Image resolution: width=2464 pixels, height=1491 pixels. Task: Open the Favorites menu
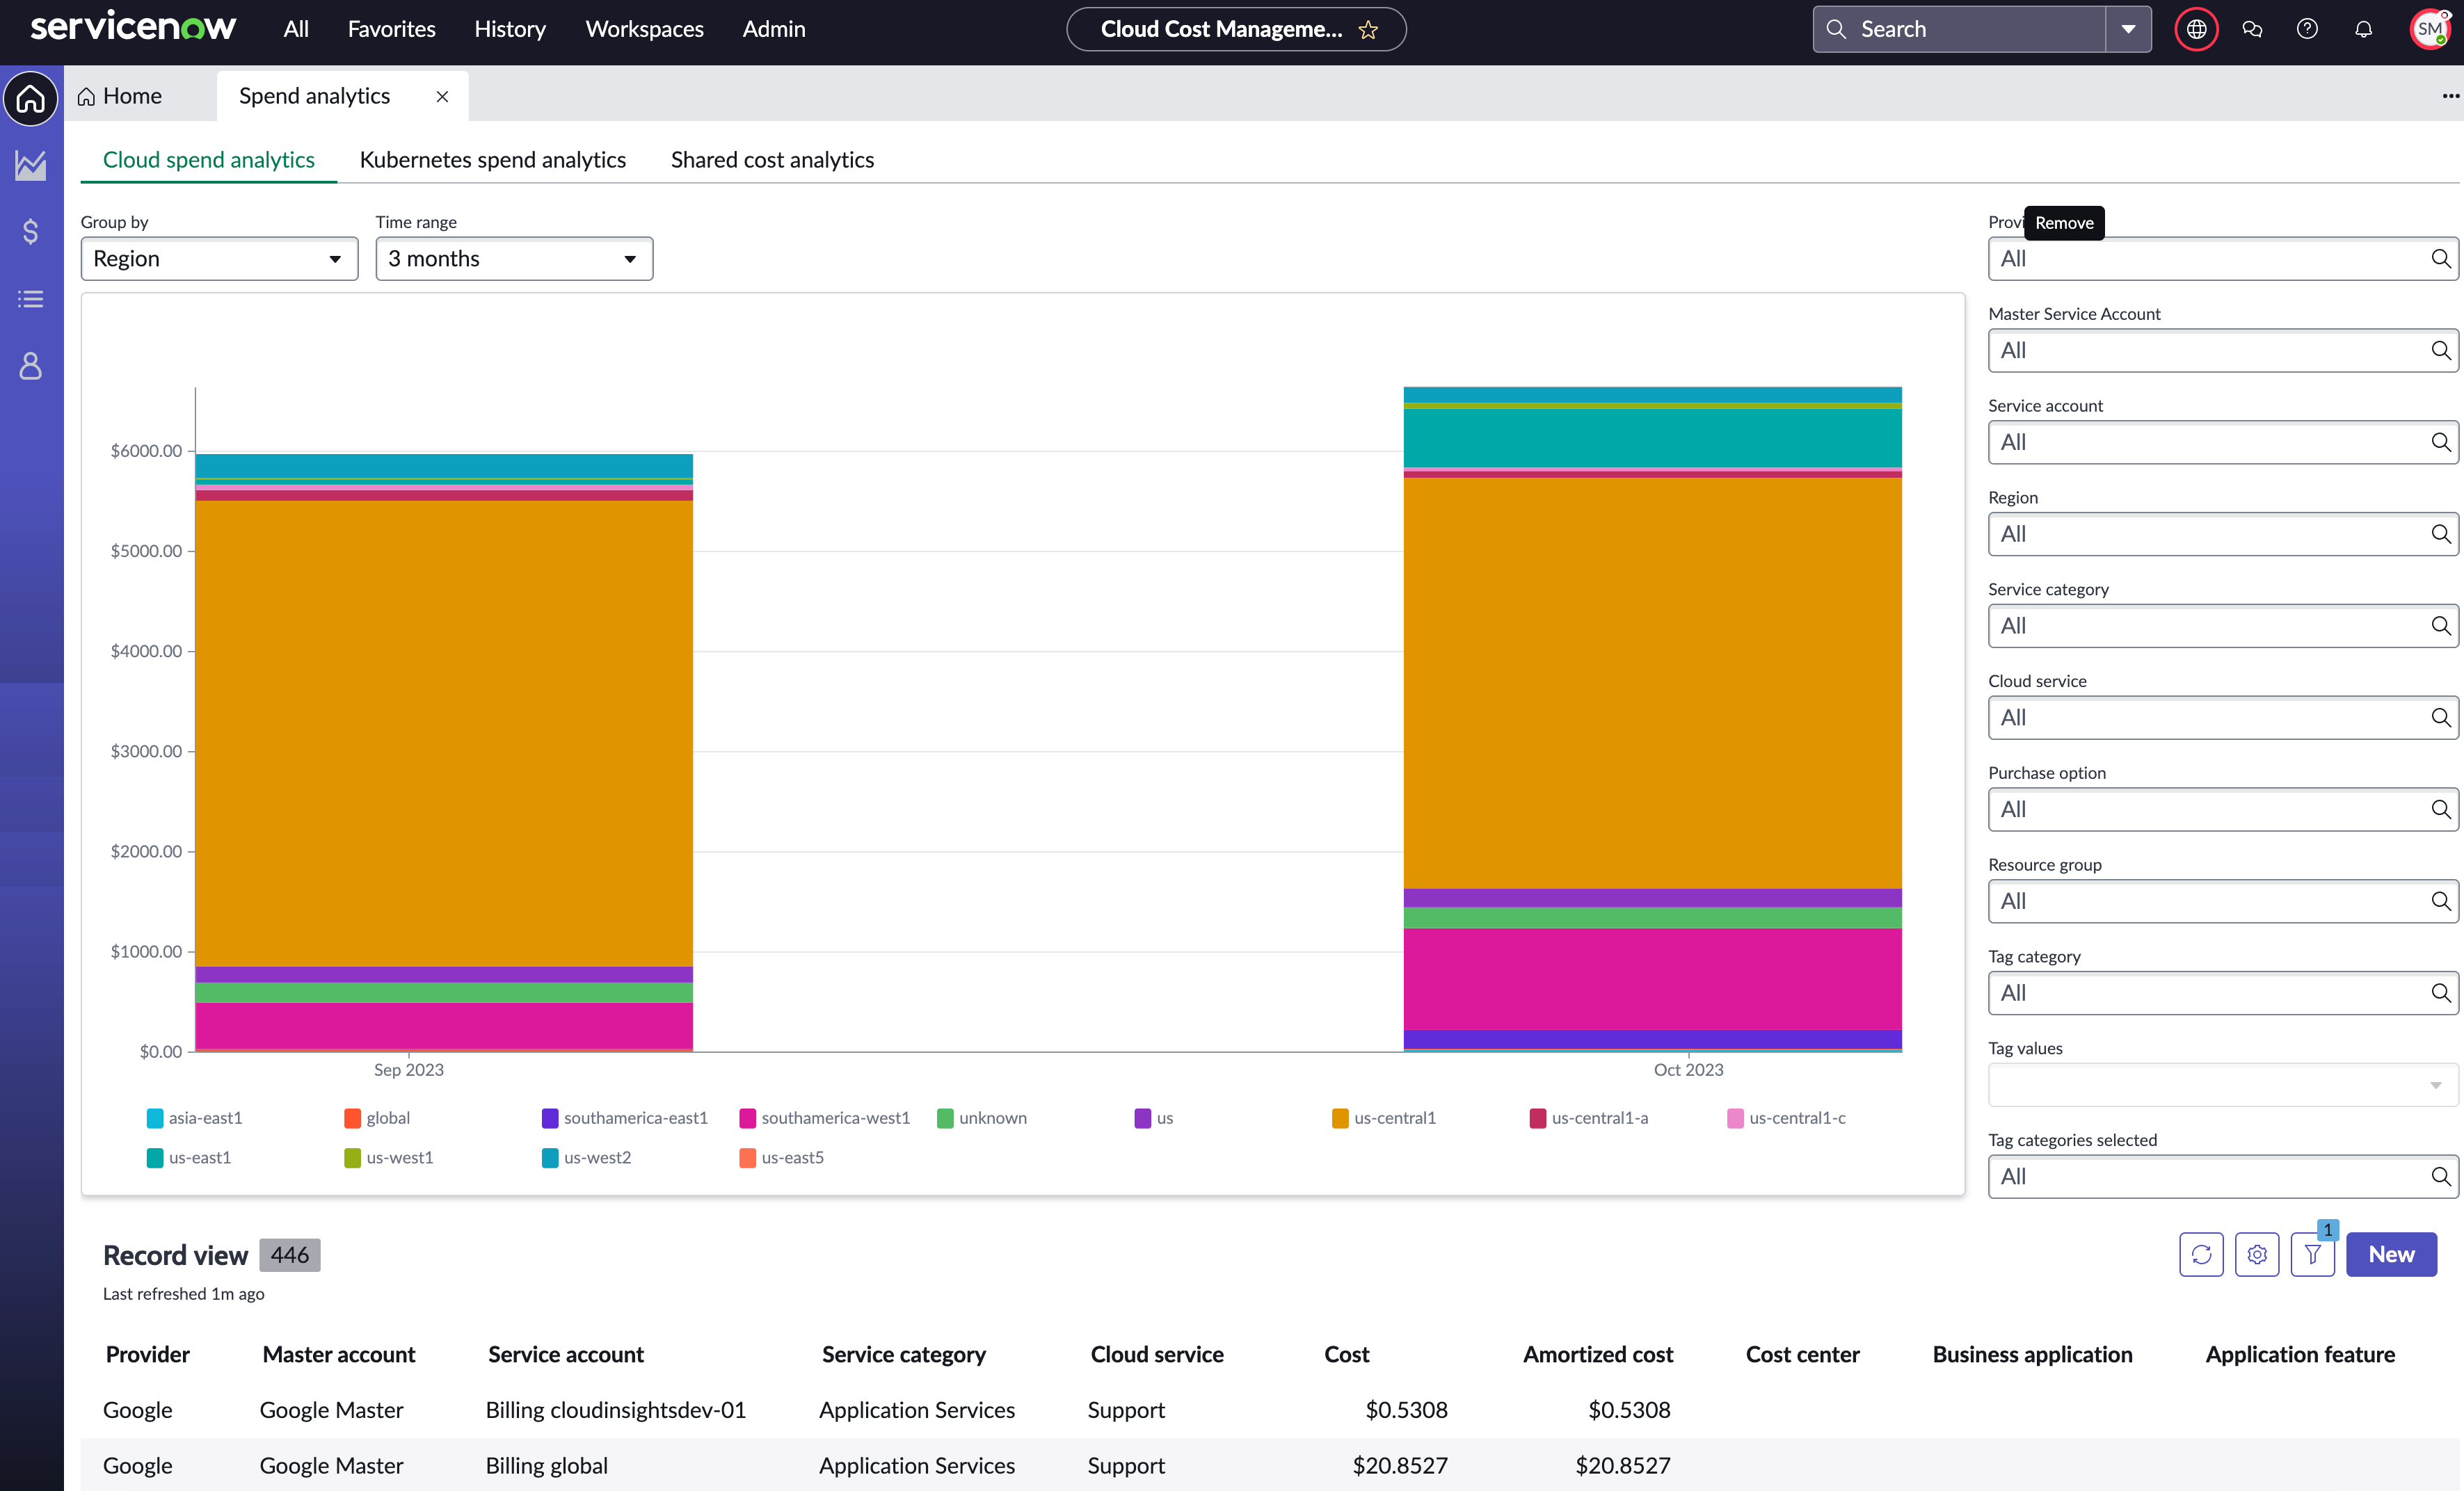[391, 29]
